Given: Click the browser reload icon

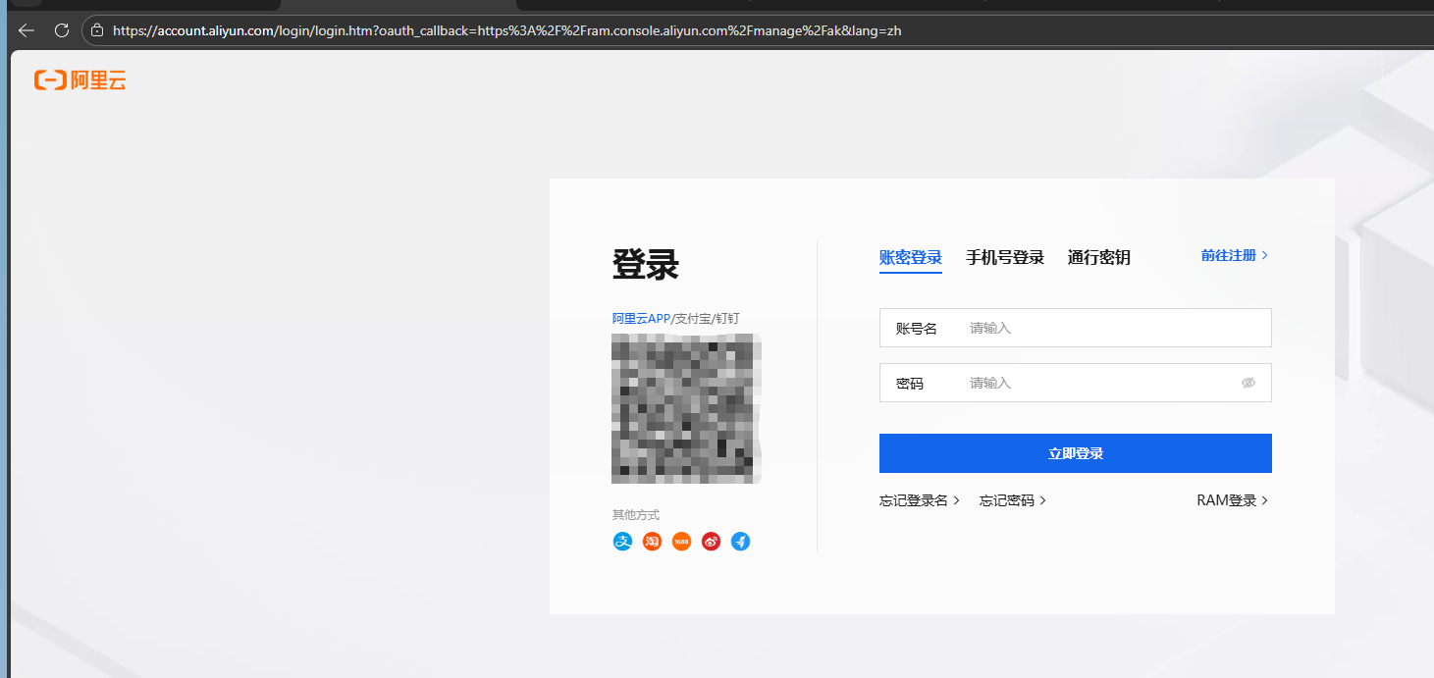Looking at the screenshot, I should tap(61, 30).
